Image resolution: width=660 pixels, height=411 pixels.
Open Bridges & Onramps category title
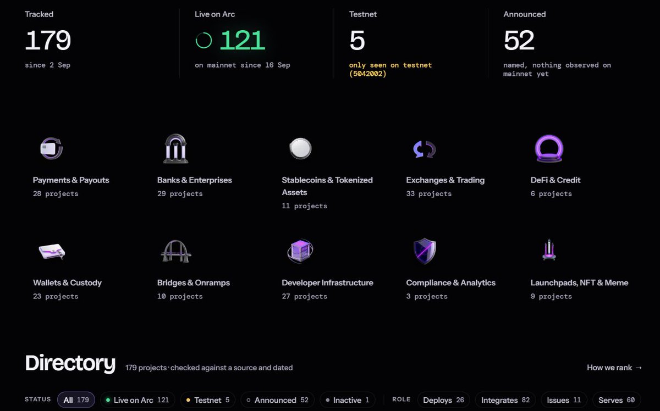point(194,283)
